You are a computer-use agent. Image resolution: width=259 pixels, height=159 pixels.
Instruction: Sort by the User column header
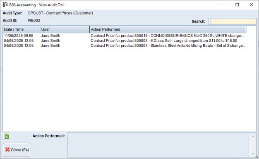click(x=65, y=29)
